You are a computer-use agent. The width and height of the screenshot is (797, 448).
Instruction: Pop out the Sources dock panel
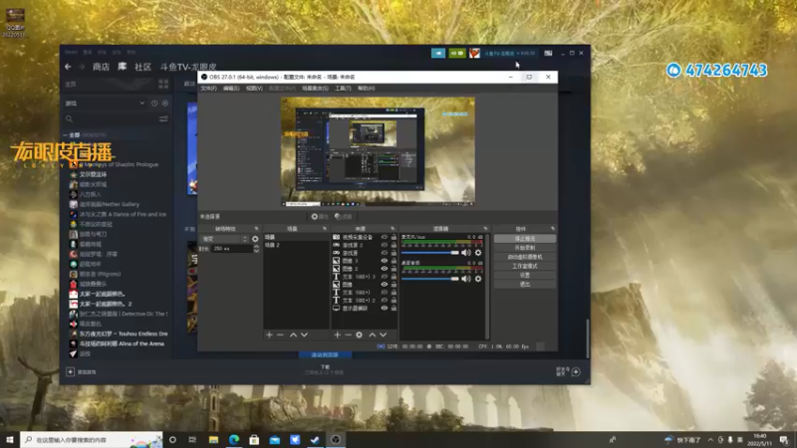[x=393, y=229]
